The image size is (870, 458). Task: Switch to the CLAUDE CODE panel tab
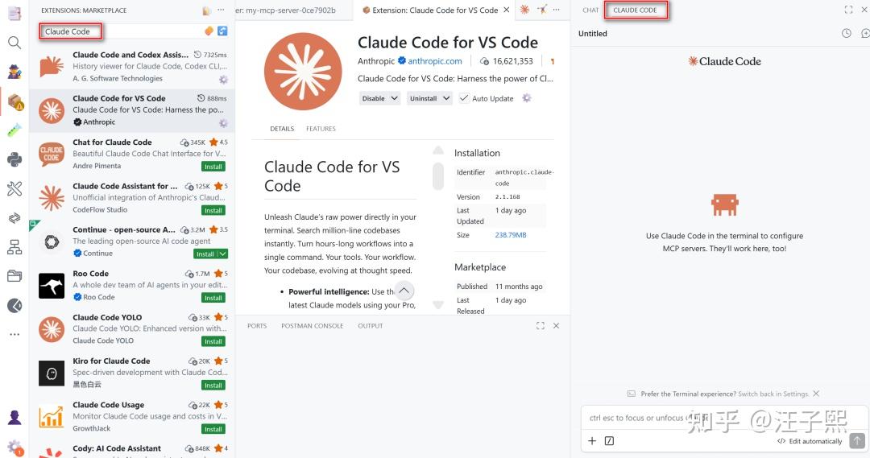pyautogui.click(x=635, y=10)
